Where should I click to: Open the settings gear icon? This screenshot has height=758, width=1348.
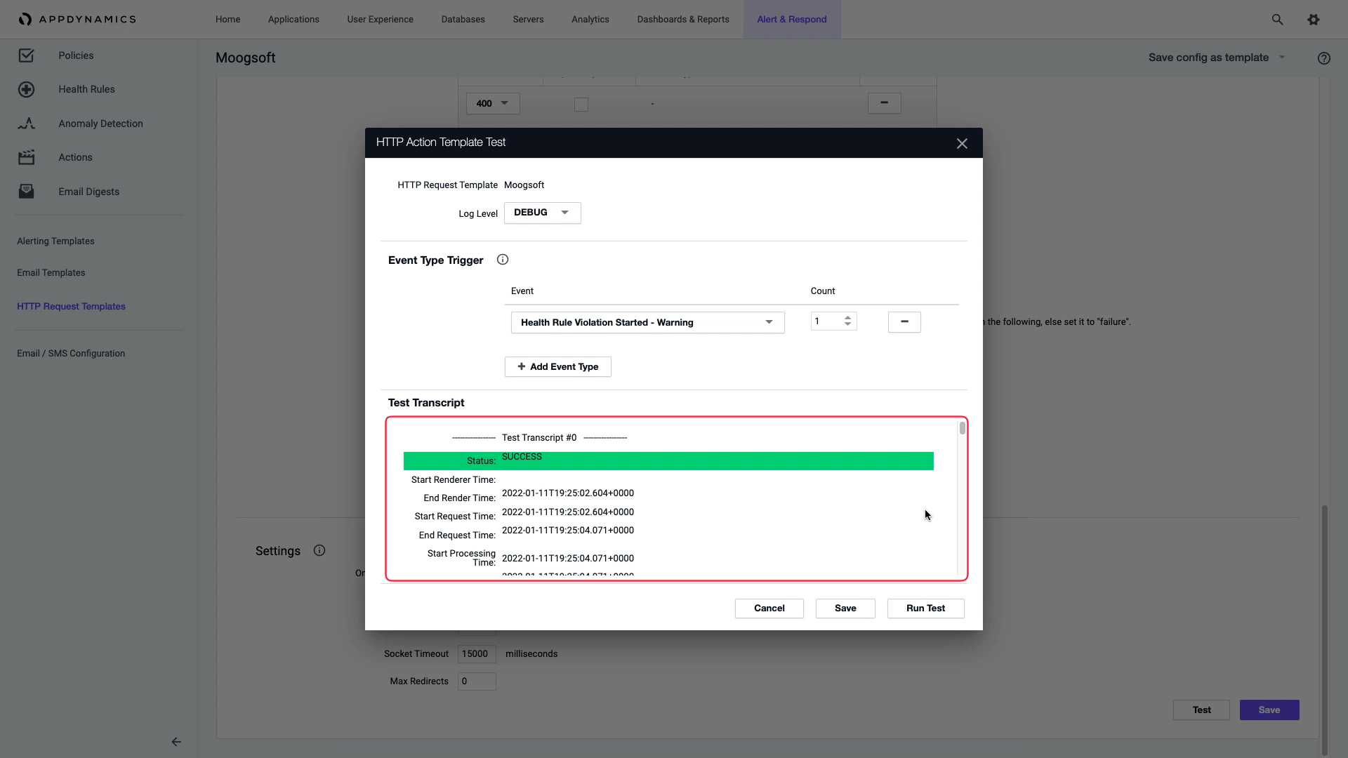click(1314, 20)
